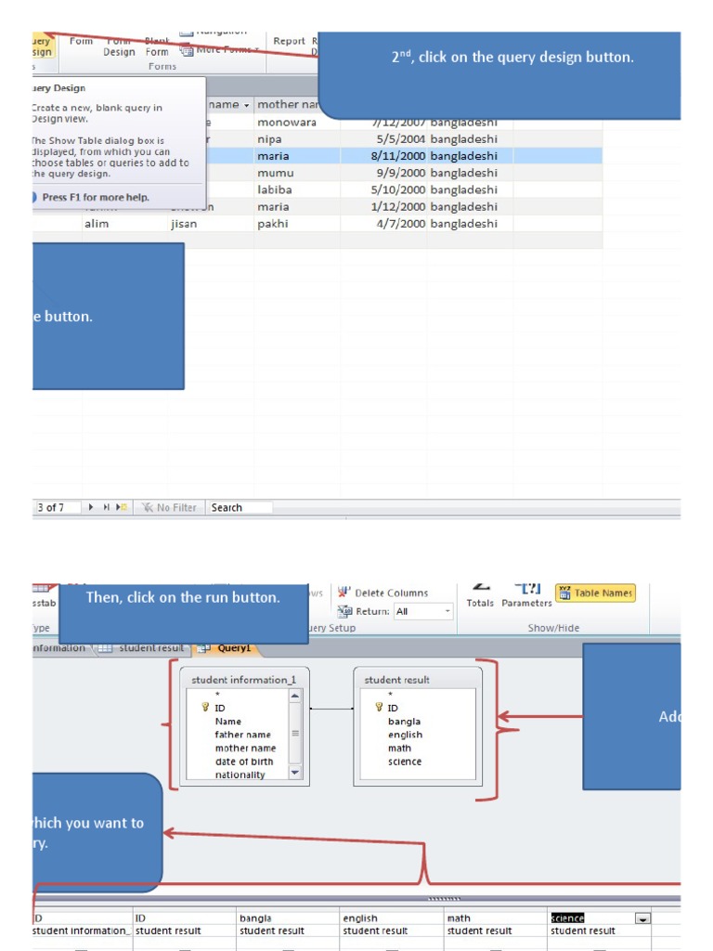Click the alim cell
713x951 pixels.
point(124,224)
